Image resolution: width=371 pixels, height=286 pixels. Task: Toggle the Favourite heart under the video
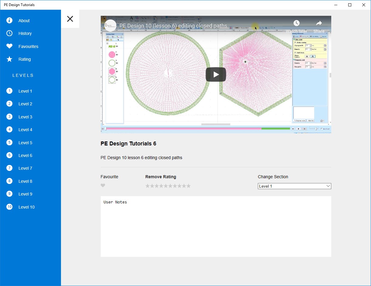(x=103, y=186)
